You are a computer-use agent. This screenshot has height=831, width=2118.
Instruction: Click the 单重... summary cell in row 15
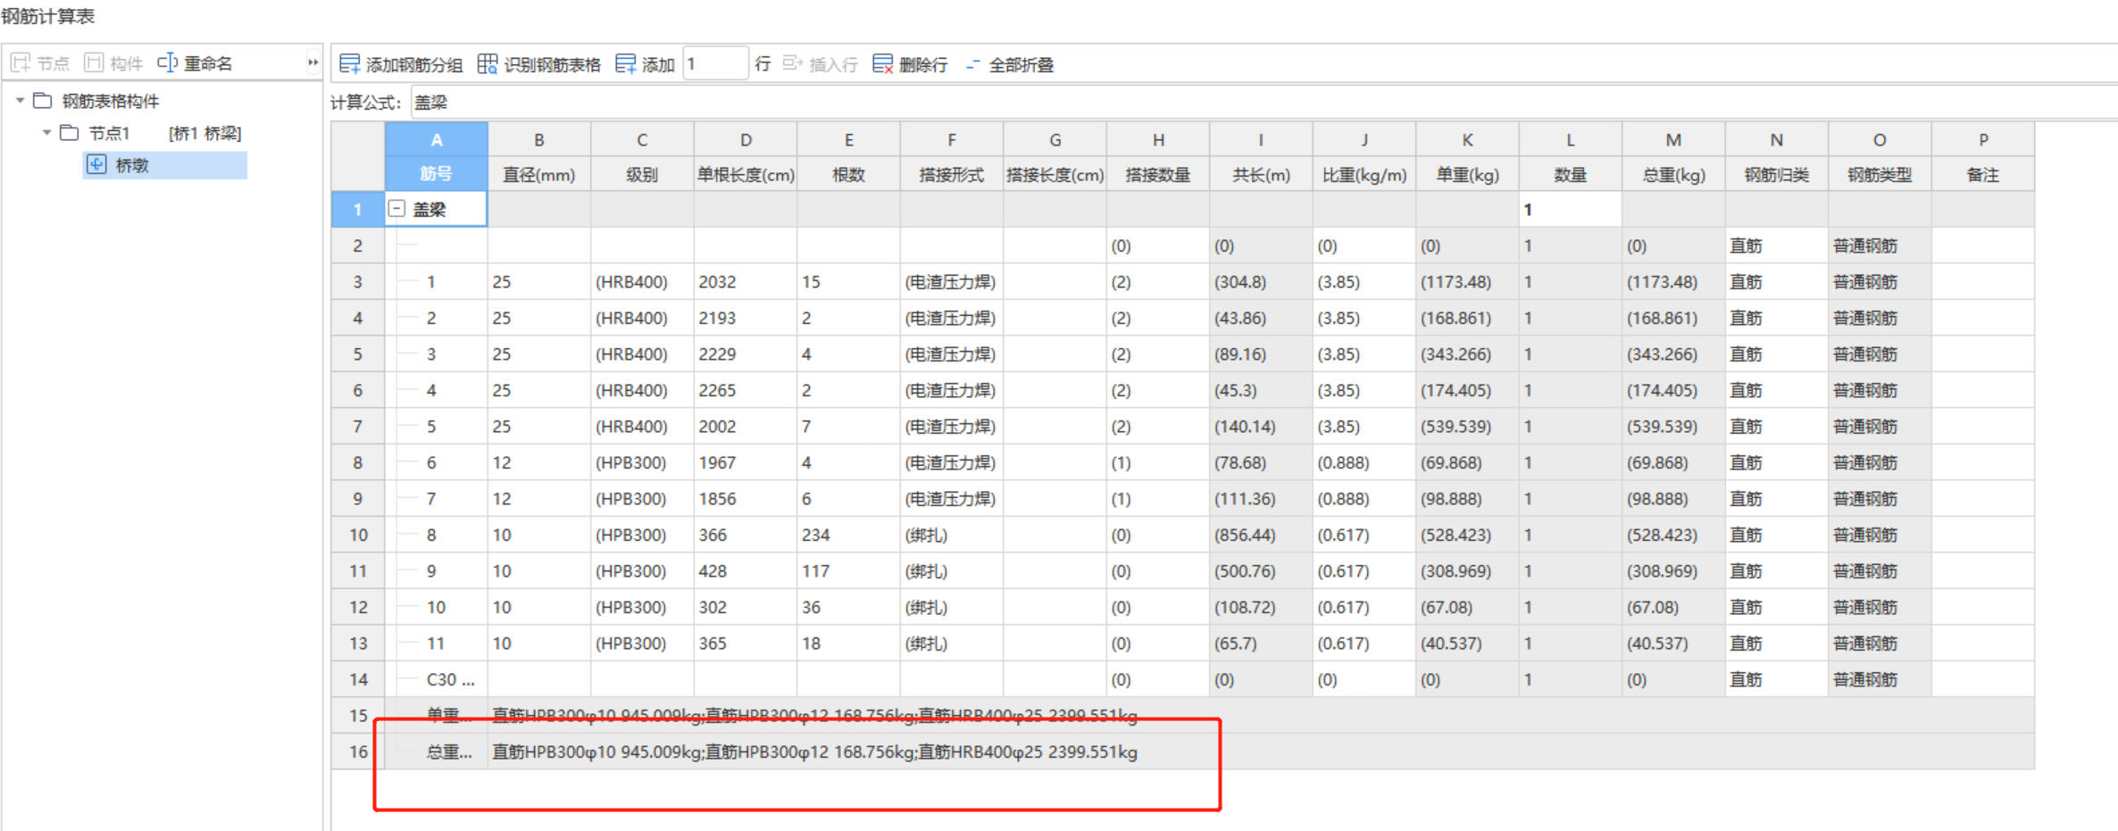(x=437, y=715)
